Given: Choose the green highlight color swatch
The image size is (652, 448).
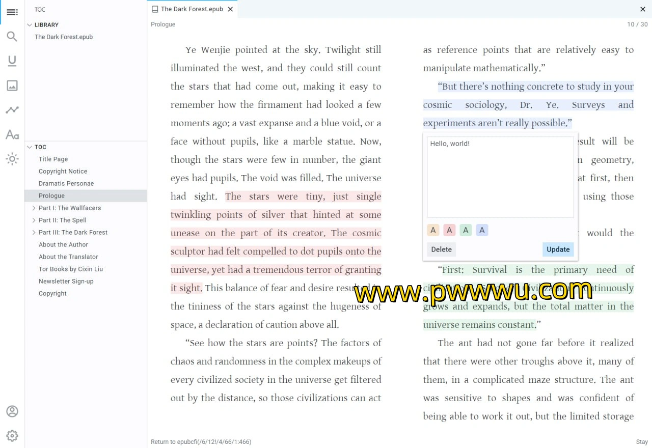Looking at the screenshot, I should click(x=466, y=230).
